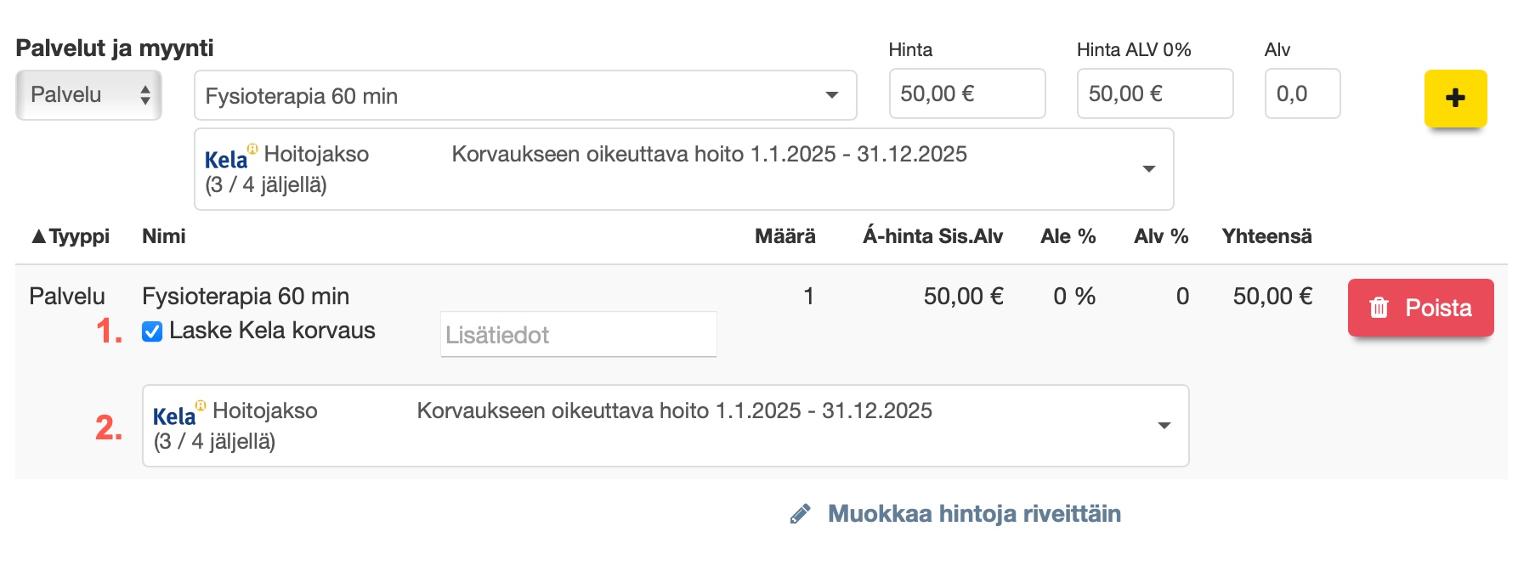1518x566 pixels.
Task: Open the lower Hoitojakso dropdown arrow
Action: point(1164,426)
